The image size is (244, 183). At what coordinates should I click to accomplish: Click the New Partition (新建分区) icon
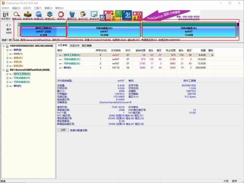point(50,16)
